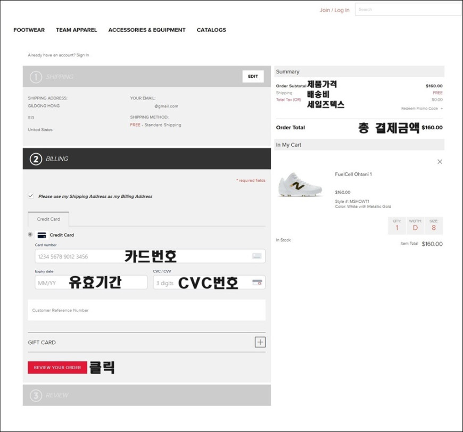Select the Credit Card radio button
463x432 pixels.
(30, 235)
